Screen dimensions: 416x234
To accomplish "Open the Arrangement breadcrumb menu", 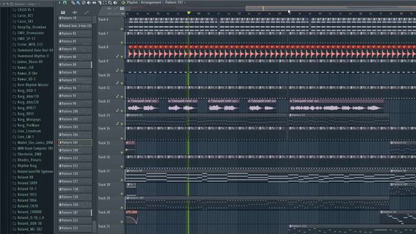I will click(151, 3).
